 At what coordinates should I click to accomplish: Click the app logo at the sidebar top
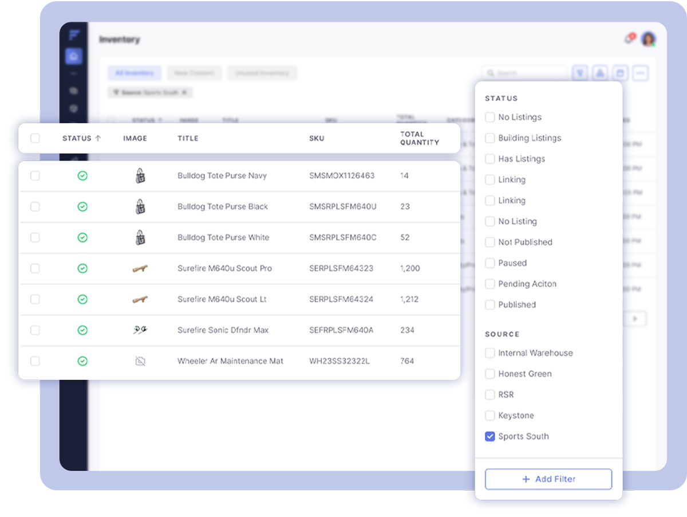coord(73,34)
